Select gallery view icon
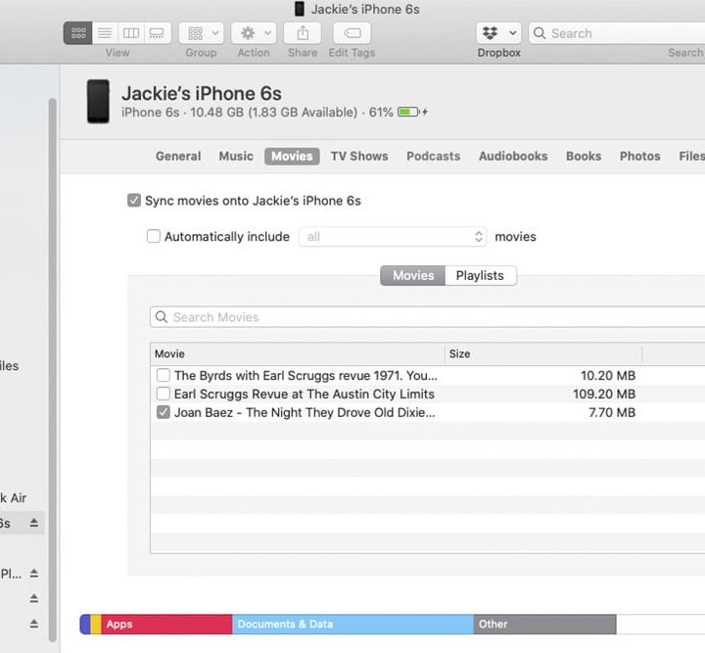This screenshot has width=705, height=653. click(157, 33)
